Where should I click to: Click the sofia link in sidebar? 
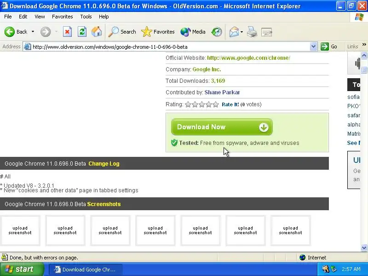point(353,97)
